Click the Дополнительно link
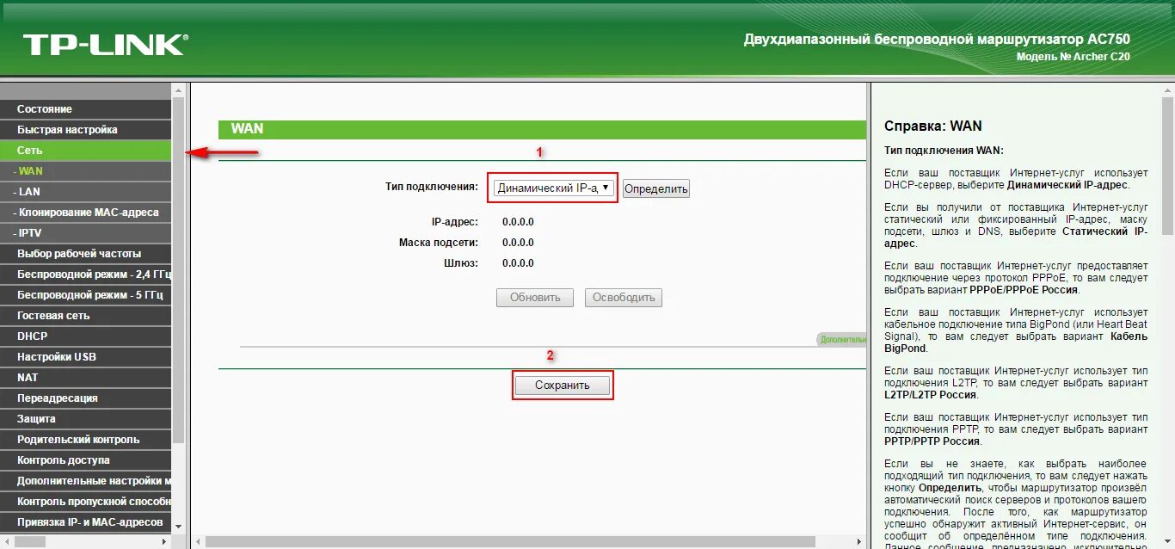Screen dimensions: 1175x549 pyautogui.click(x=841, y=340)
